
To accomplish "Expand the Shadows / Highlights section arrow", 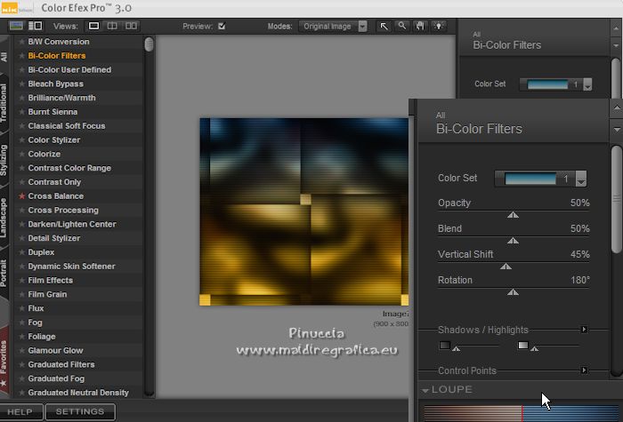I will point(584,330).
